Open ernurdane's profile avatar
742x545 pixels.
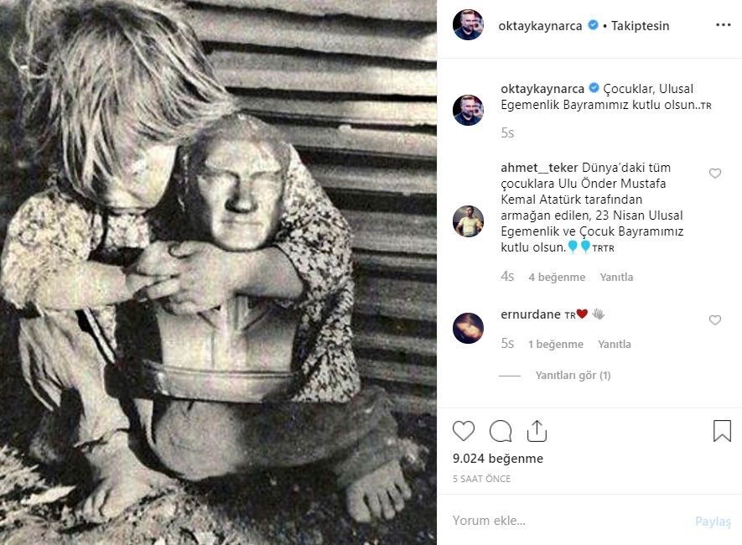(x=468, y=328)
